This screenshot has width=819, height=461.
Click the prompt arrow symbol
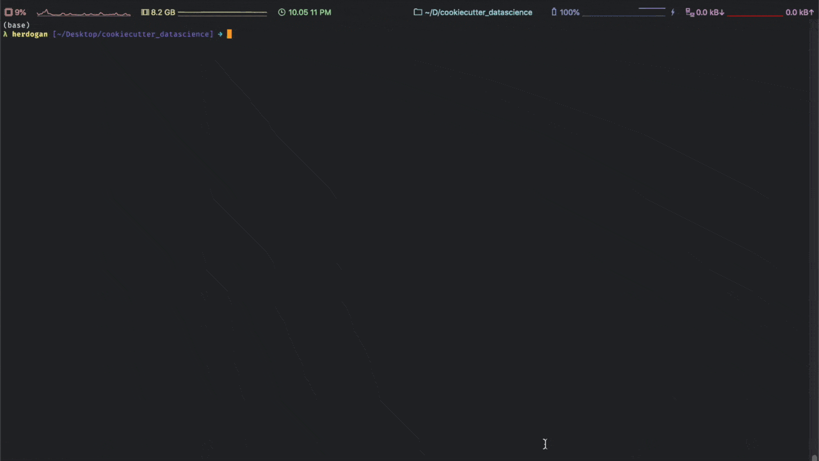pos(220,34)
